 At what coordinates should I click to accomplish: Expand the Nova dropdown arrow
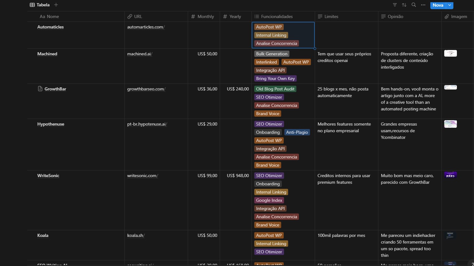coord(450,5)
